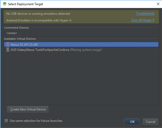Click Create New Virtual Device button
Image resolution: width=162 pixels, height=128 pixels.
pyautogui.click(x=28, y=109)
